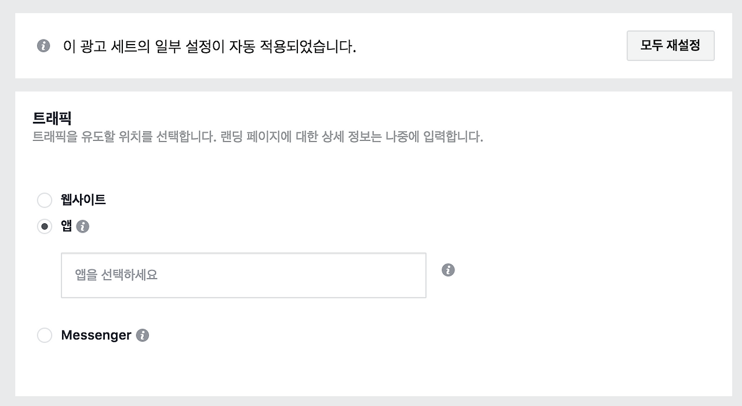Open the Messenger tooltip info icon
This screenshot has height=406, width=742.
[143, 335]
